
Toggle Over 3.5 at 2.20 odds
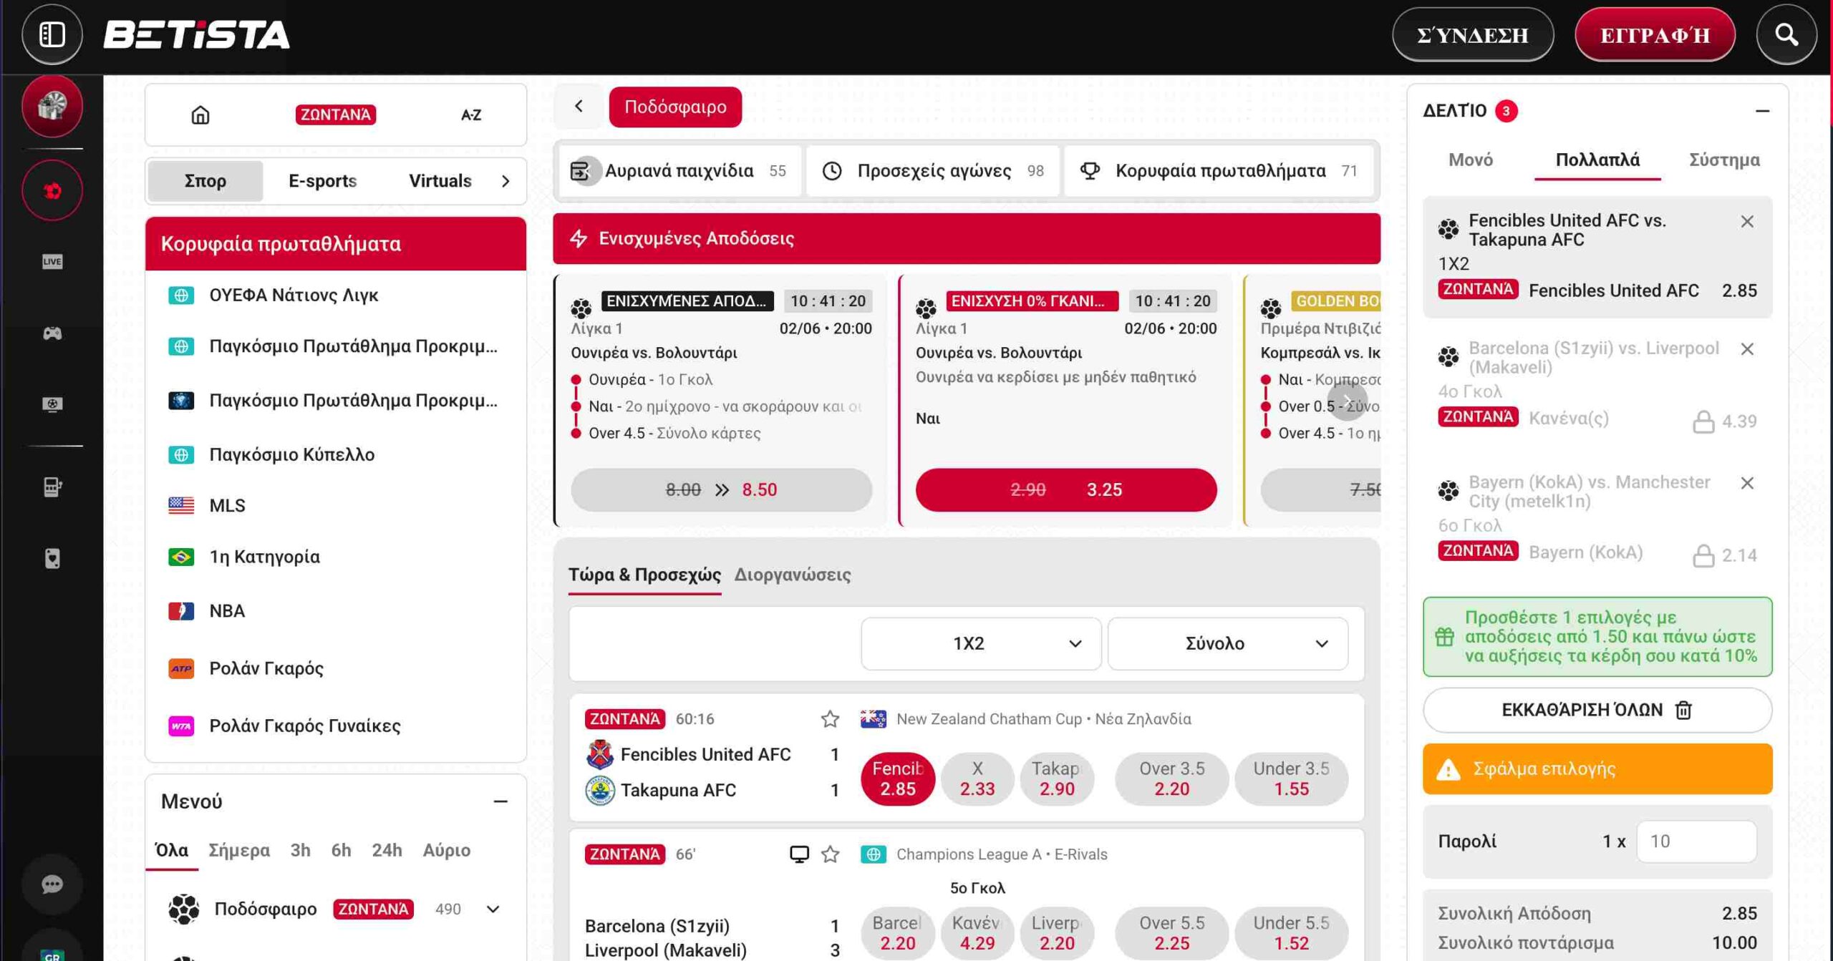(1171, 779)
